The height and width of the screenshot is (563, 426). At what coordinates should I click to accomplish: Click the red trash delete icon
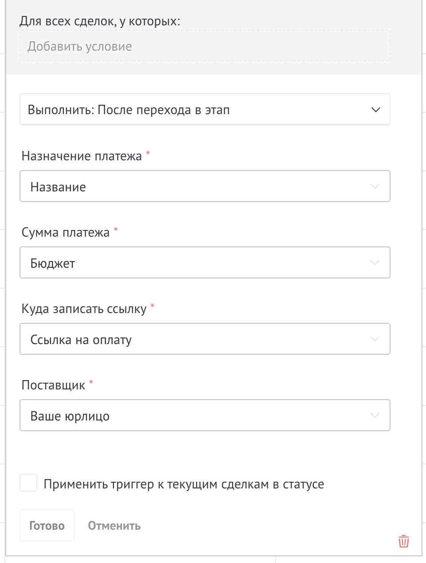click(403, 541)
